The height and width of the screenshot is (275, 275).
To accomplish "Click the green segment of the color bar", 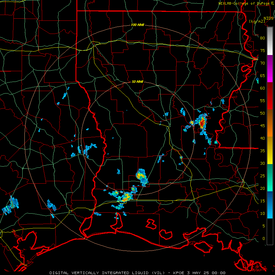I will coord(270,178).
